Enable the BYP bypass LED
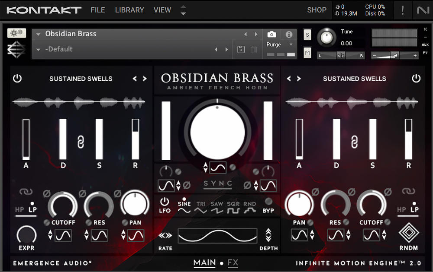Viewport: 433px width, 272px height. coord(268,201)
